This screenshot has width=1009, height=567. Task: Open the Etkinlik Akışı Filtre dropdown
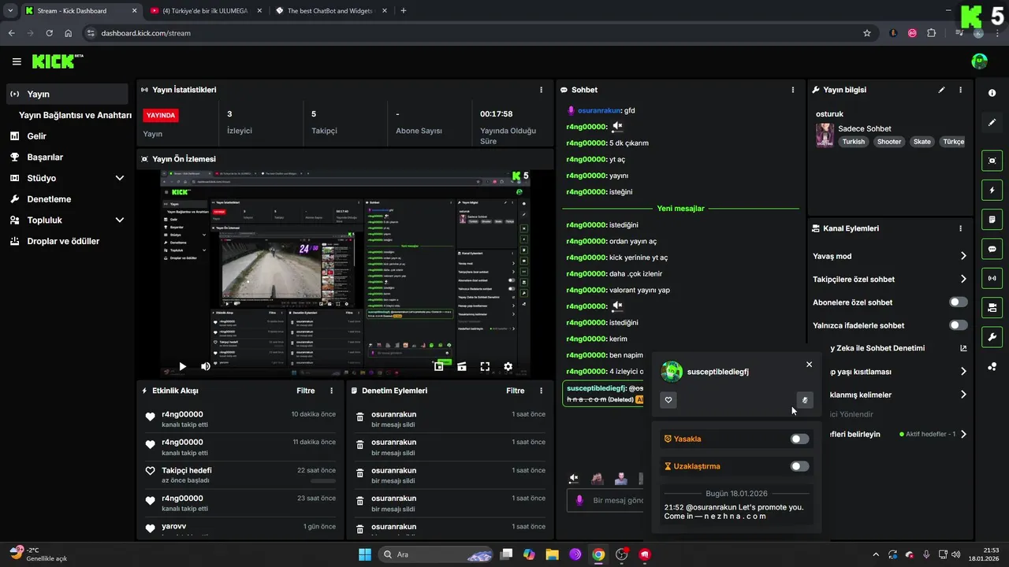pyautogui.click(x=306, y=391)
